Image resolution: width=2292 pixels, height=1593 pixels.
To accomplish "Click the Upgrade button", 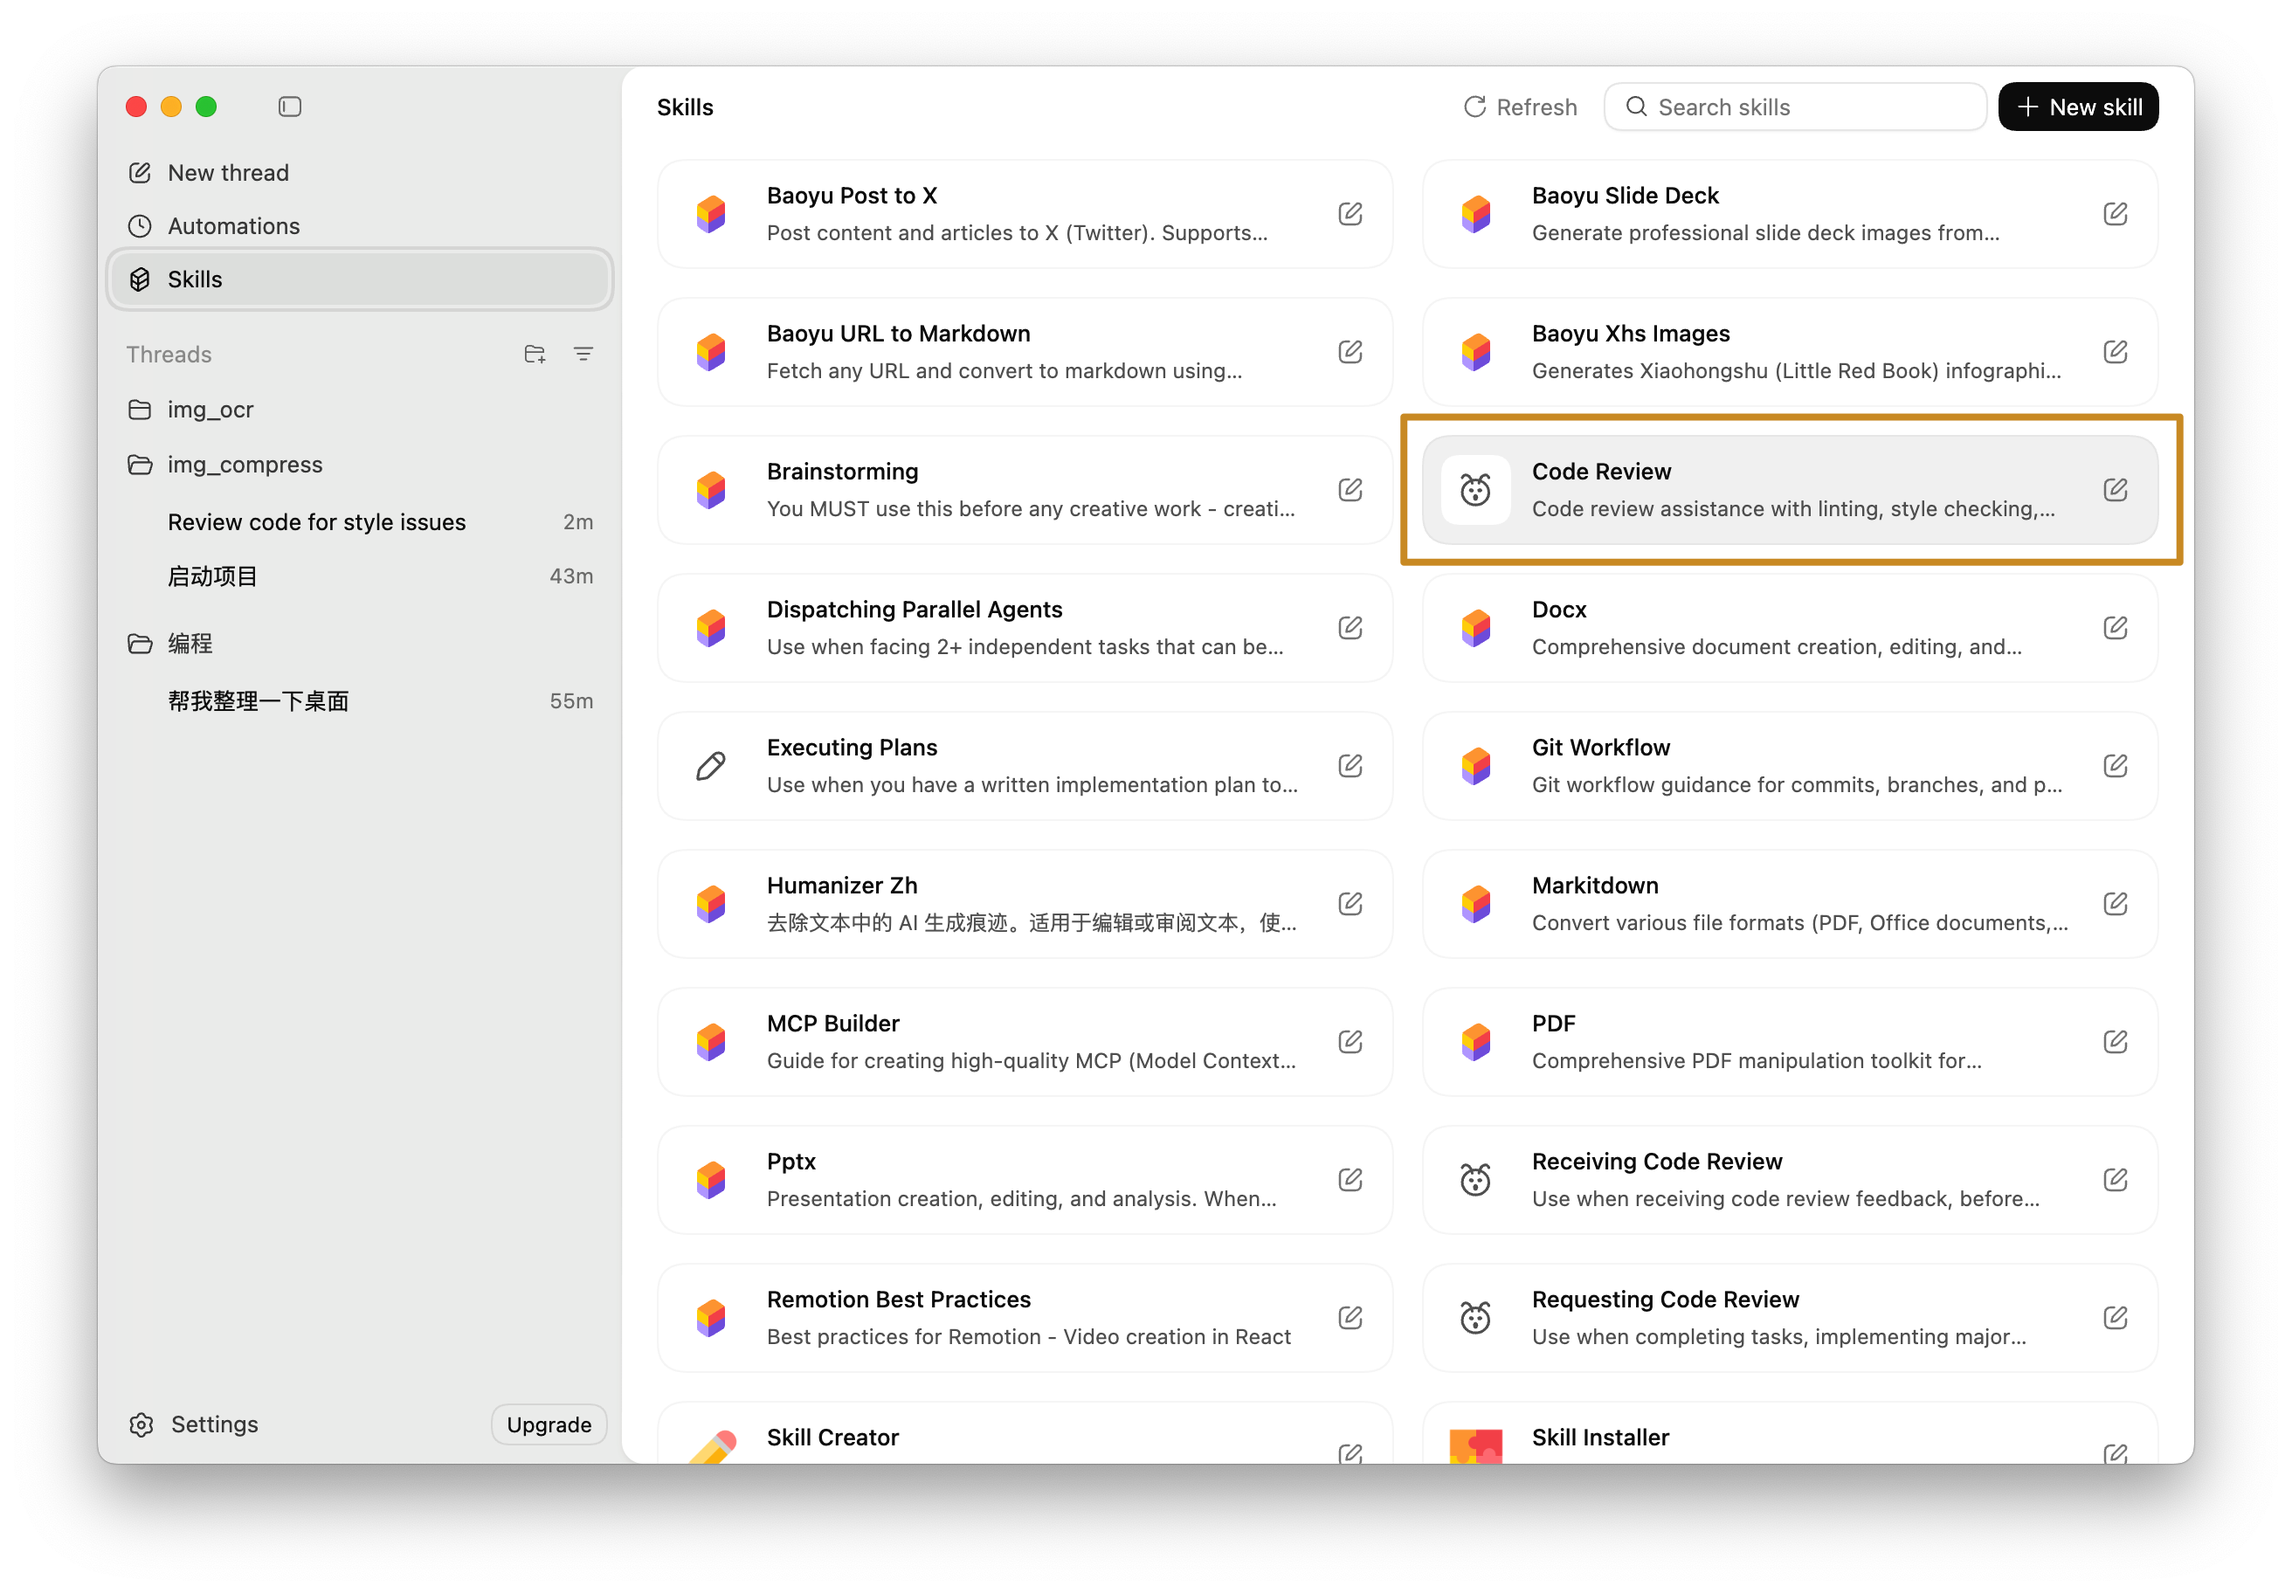I will 548,1424.
